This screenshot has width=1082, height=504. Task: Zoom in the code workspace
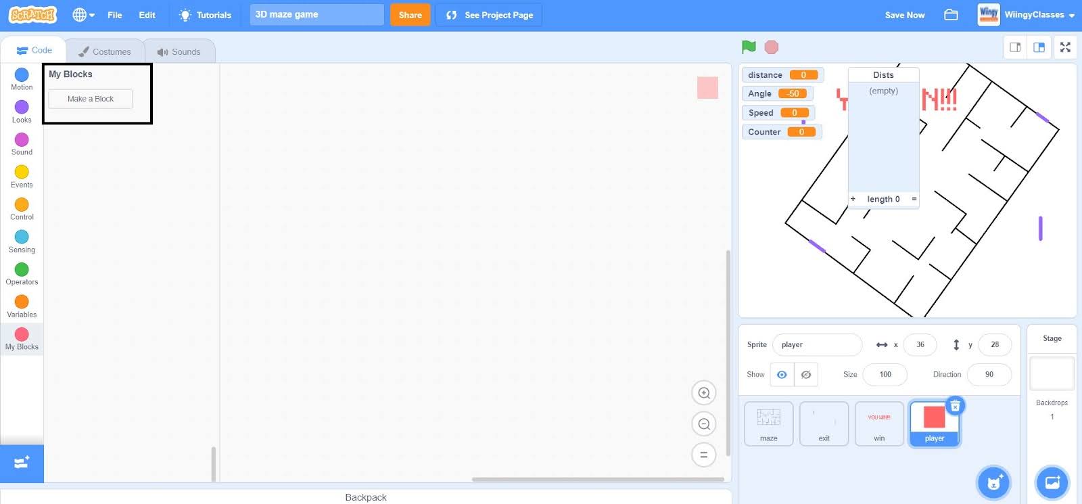click(x=704, y=393)
